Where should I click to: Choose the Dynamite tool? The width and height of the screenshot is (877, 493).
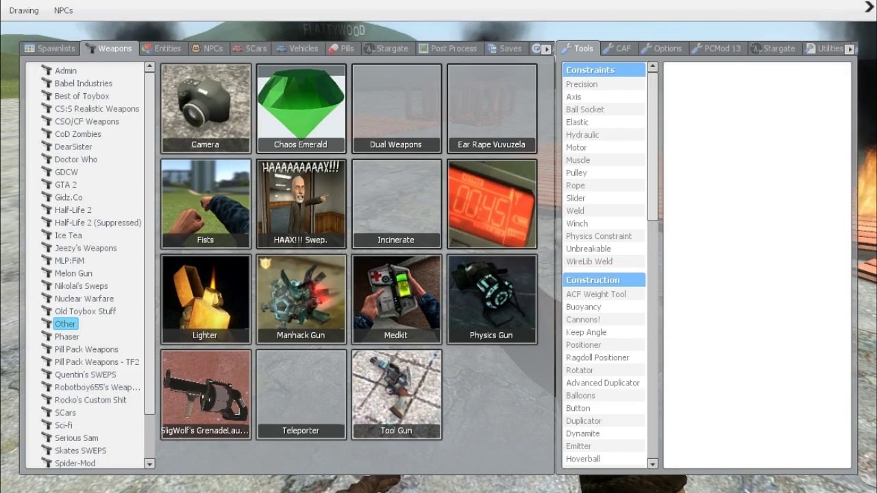tap(604, 433)
